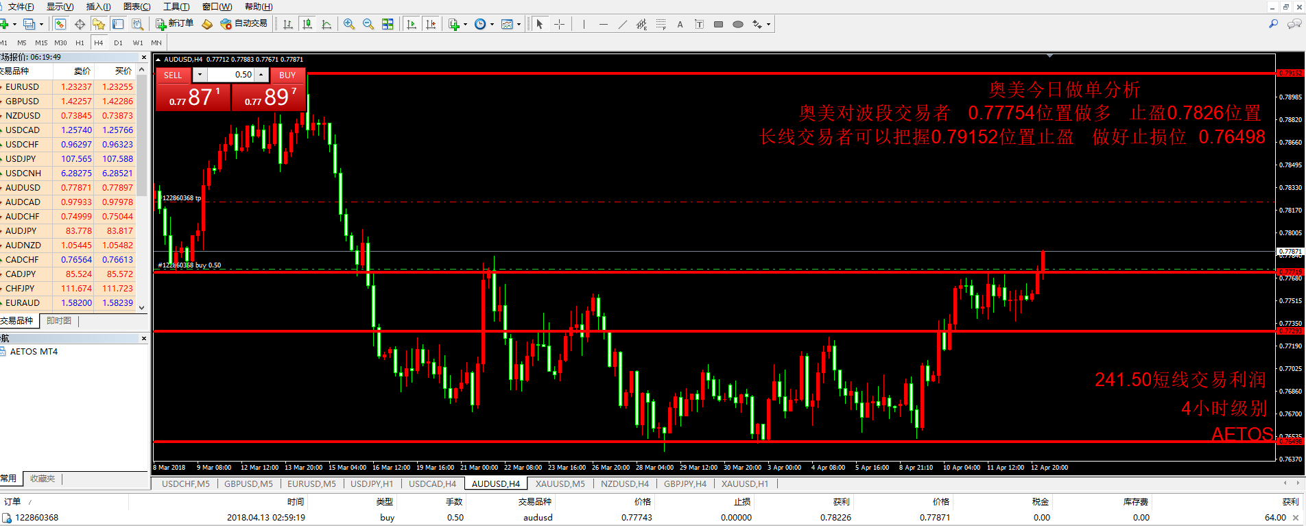The width and height of the screenshot is (1306, 526).
Task: Switch timeframe to M15
Action: pyautogui.click(x=41, y=43)
